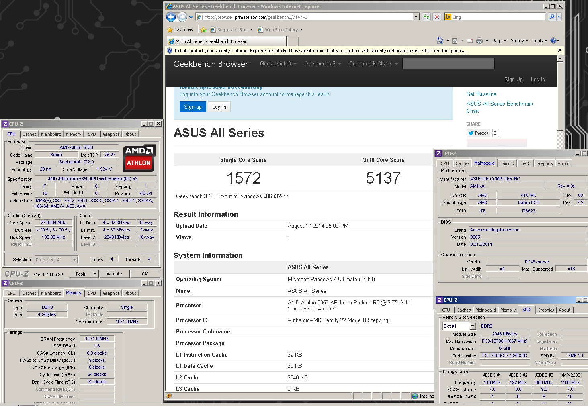Click the blocked popup status bar icon
Image resolution: width=588 pixels, height=406 pixels.
pos(169,396)
